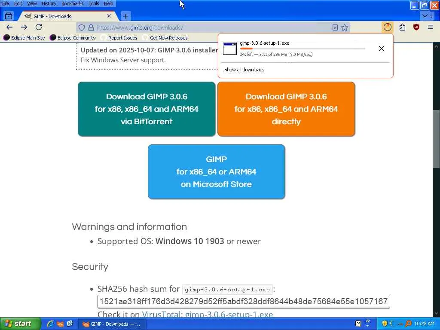Download GIMP 3.0.6 directly orange button
Screen dimensions: 440x330
click(x=286, y=109)
